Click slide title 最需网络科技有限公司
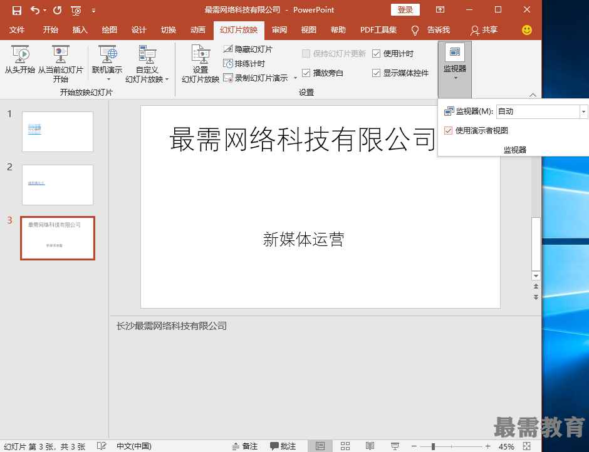The image size is (589, 452). 303,140
